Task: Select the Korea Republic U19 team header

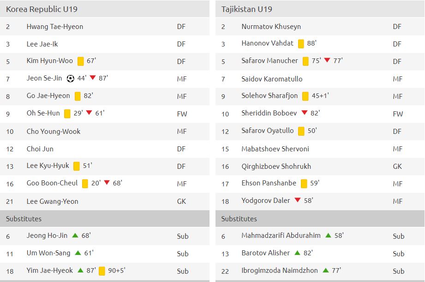Action: pos(105,9)
